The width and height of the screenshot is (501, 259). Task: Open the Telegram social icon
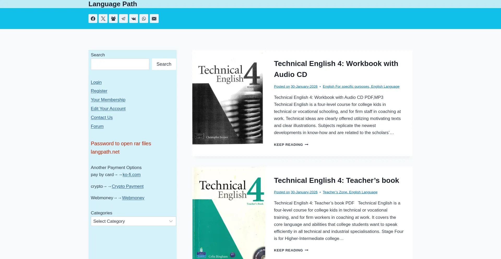coord(123,19)
